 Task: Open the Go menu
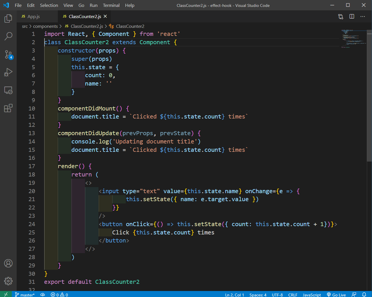coord(81,5)
